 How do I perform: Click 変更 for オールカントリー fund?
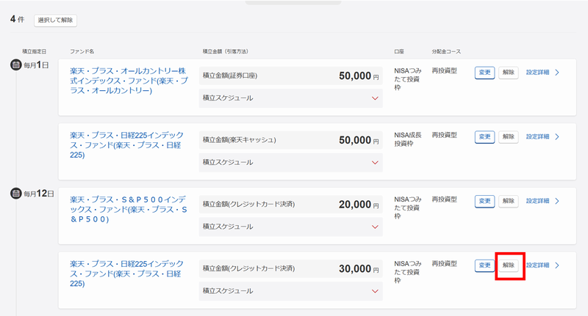click(484, 73)
